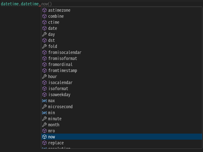Viewport: 203px width, 152px height.
Task: Pick the date completion entry
Action: 53,28
